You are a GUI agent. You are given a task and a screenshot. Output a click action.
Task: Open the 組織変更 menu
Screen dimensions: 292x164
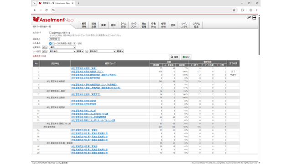[94, 25]
